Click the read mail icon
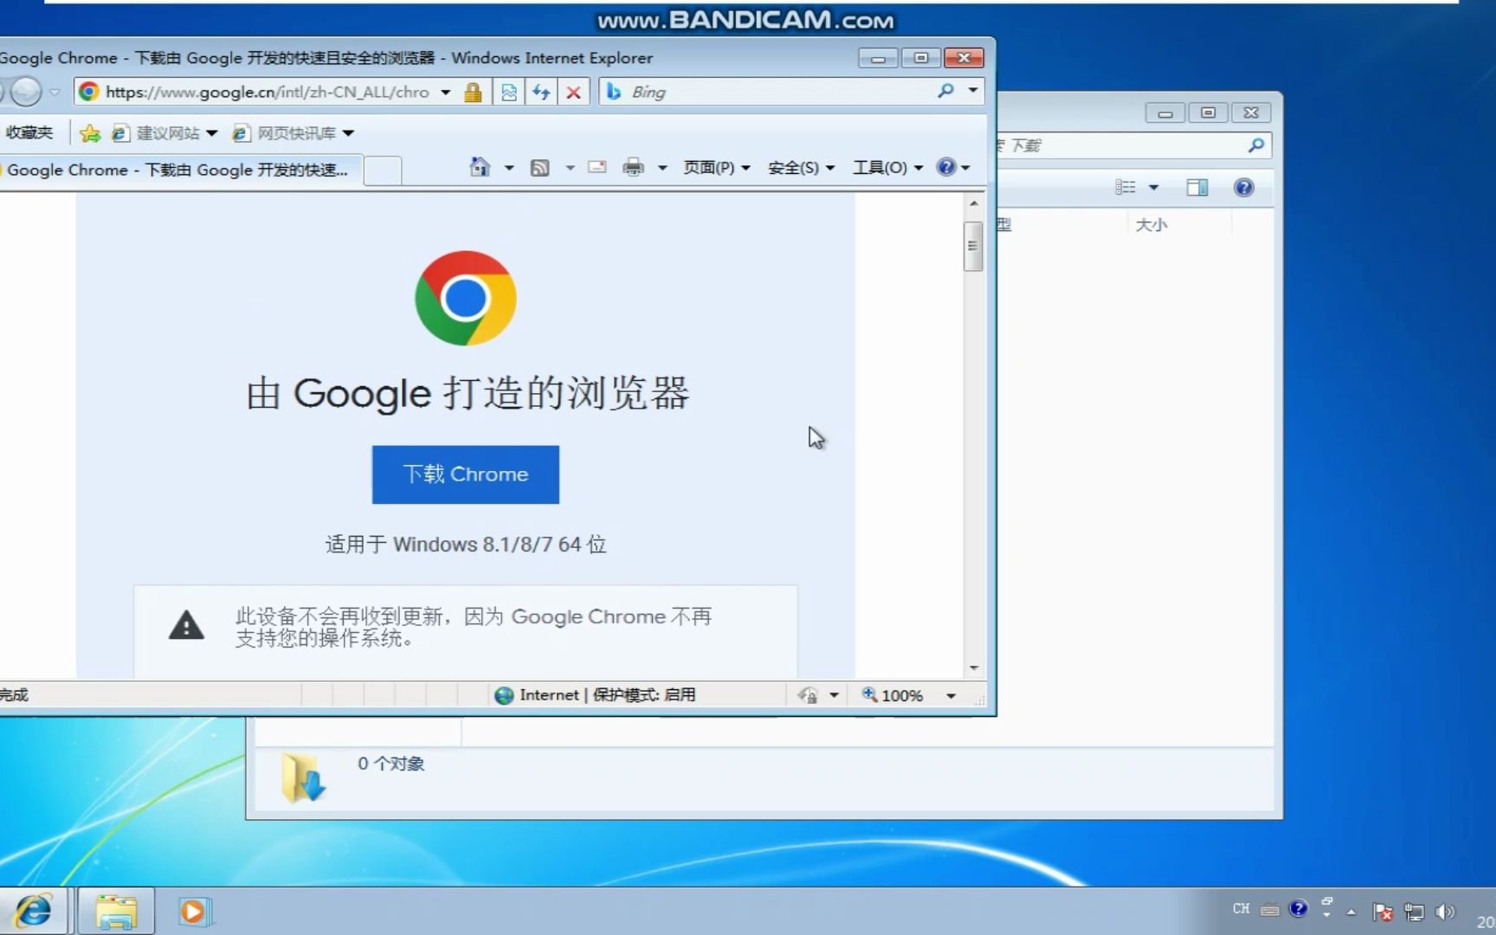1496x935 pixels. click(597, 166)
